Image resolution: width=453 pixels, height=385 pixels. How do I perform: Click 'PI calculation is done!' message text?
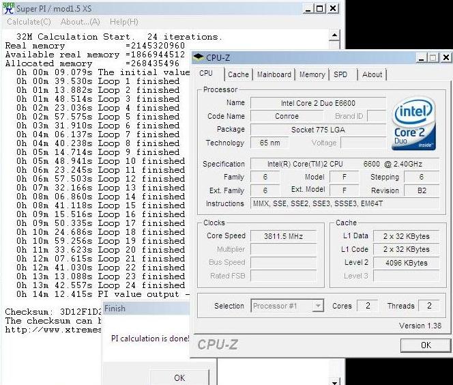(150, 338)
